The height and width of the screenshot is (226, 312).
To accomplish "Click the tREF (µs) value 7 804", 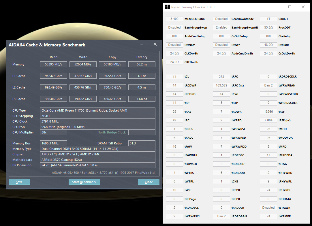I will point(268,120).
